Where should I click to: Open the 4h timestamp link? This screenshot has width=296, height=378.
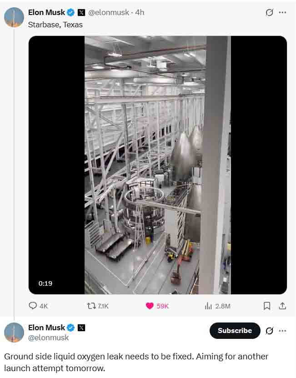(140, 12)
